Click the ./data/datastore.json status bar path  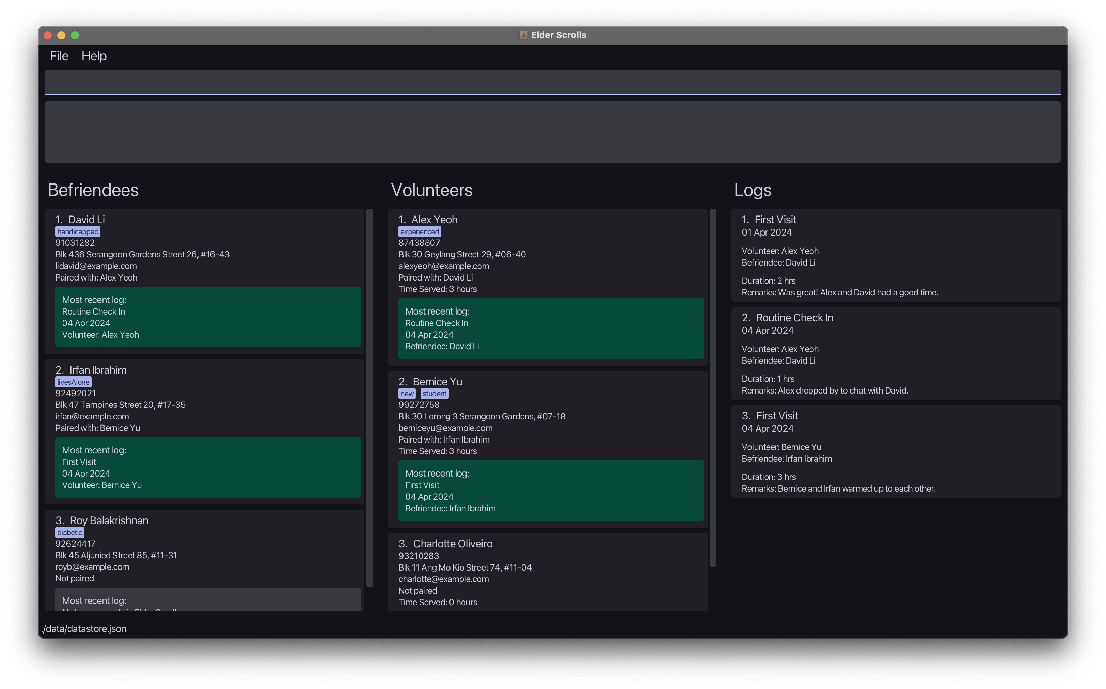pos(84,628)
